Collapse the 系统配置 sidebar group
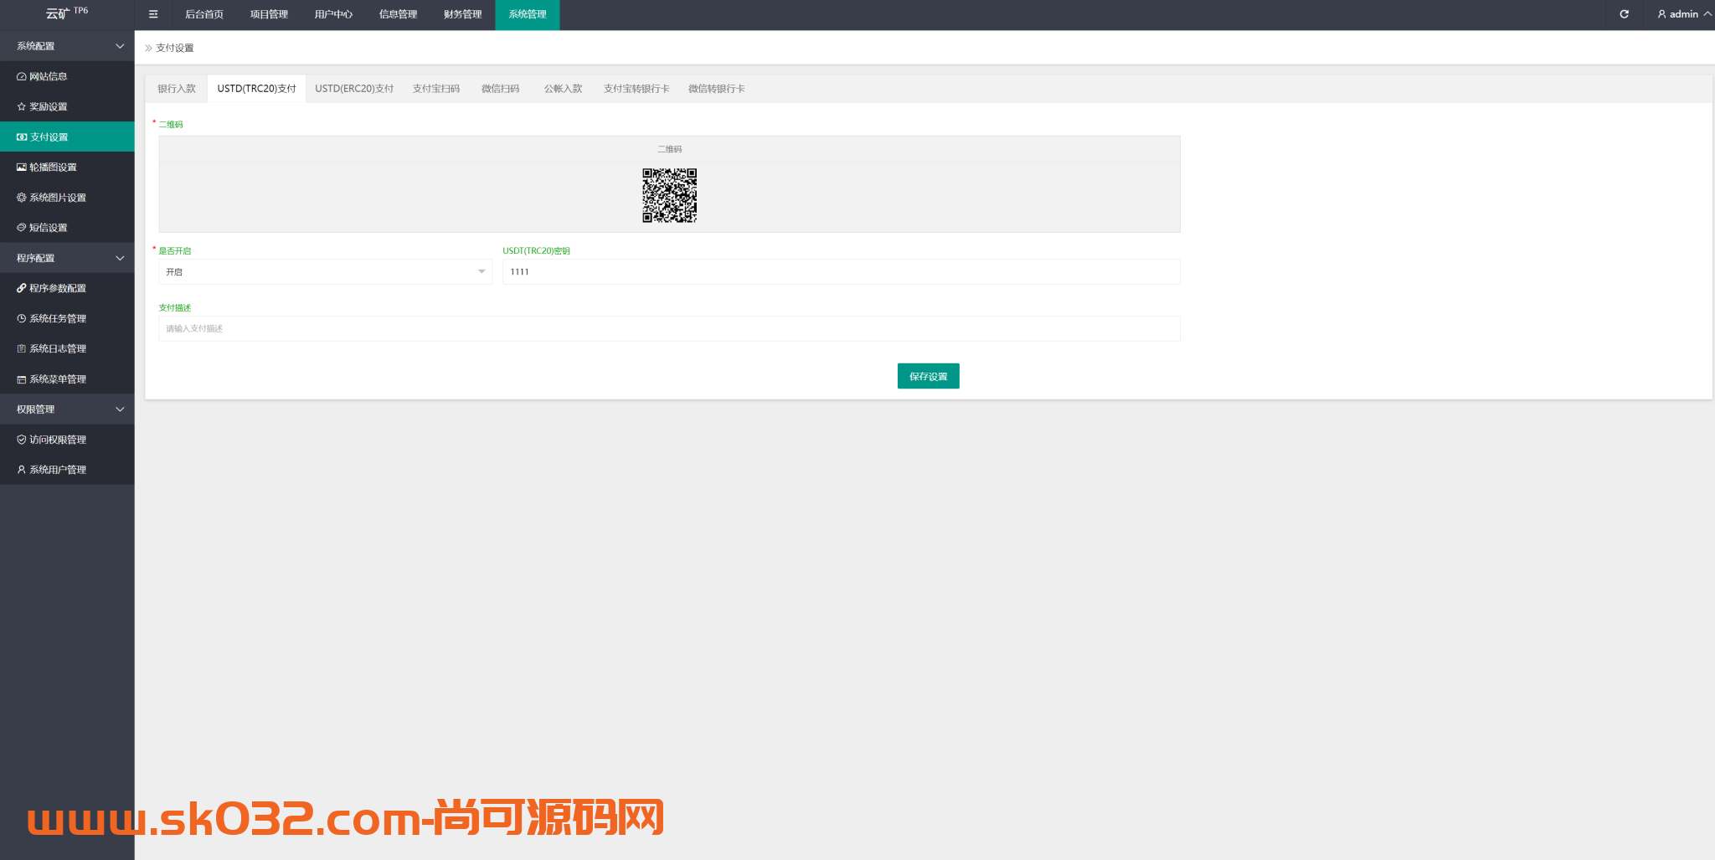This screenshot has height=860, width=1715. 67,46
